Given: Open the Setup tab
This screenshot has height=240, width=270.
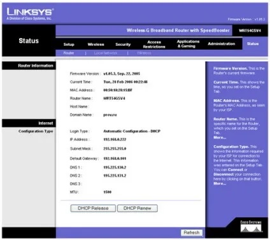Looking at the screenshot, I should click(69, 45).
